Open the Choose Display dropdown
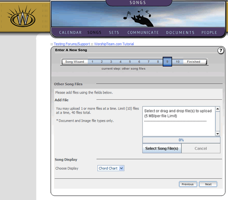Image resolution: width=228 pixels, height=200 pixels. coord(111,168)
